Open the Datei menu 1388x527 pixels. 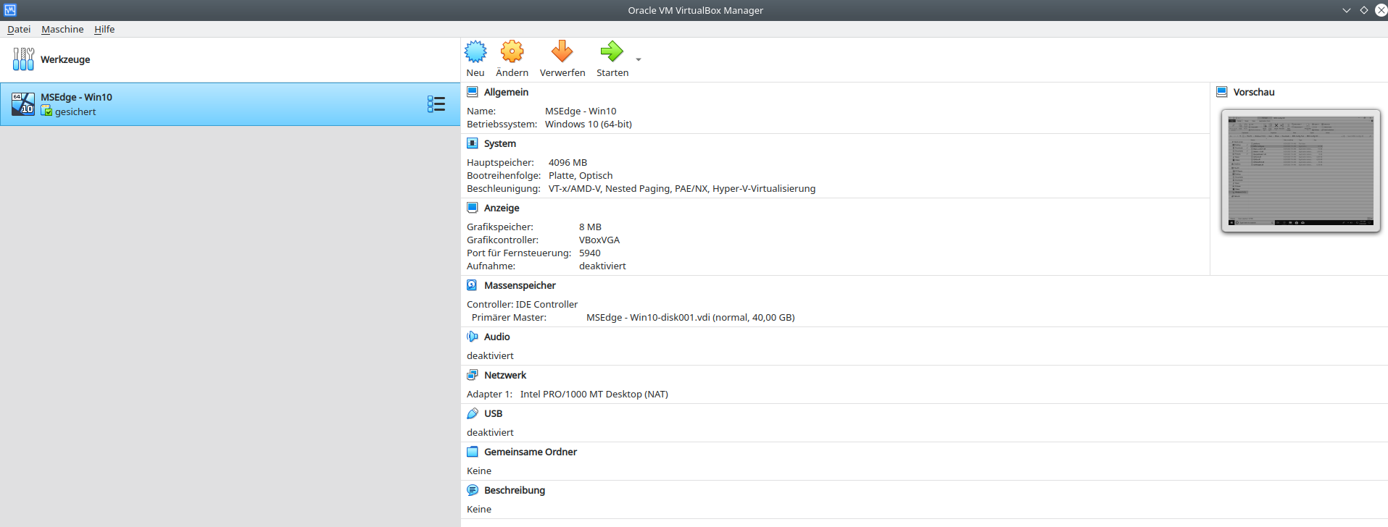[19, 30]
